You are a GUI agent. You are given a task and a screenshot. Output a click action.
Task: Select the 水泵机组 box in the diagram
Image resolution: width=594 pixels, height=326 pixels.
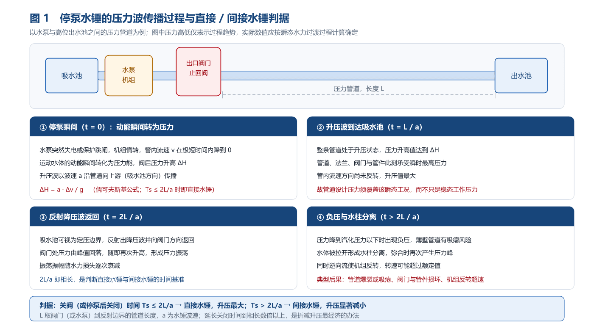(x=129, y=75)
